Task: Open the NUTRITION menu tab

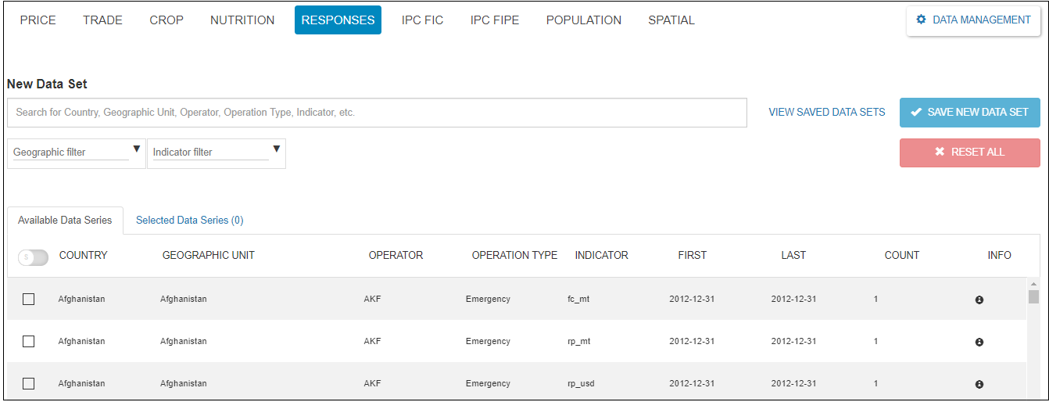Action: click(242, 20)
